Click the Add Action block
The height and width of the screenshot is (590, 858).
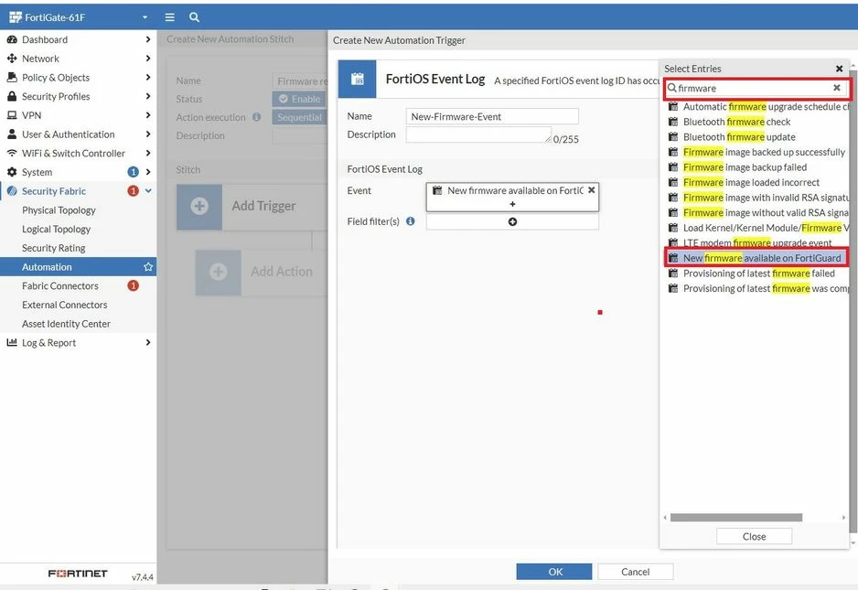262,272
